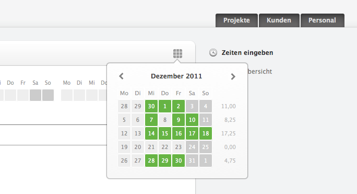Open the calendar grid icon
This screenshot has height=194, width=357.
177,54
